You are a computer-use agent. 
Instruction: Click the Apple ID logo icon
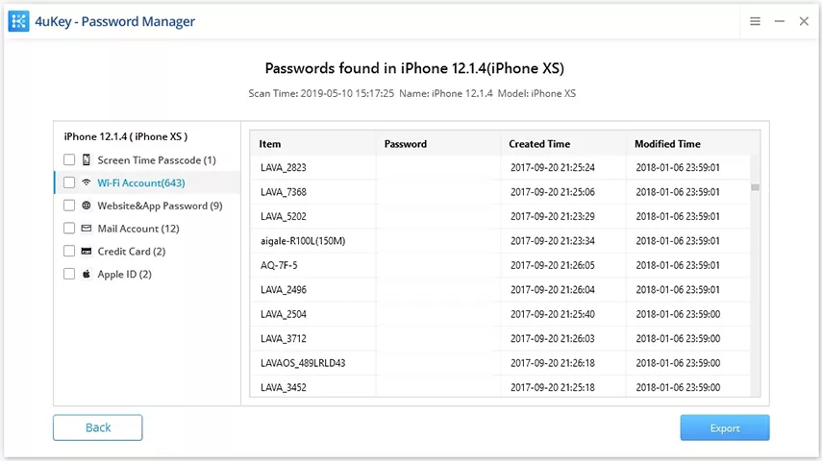(x=87, y=274)
